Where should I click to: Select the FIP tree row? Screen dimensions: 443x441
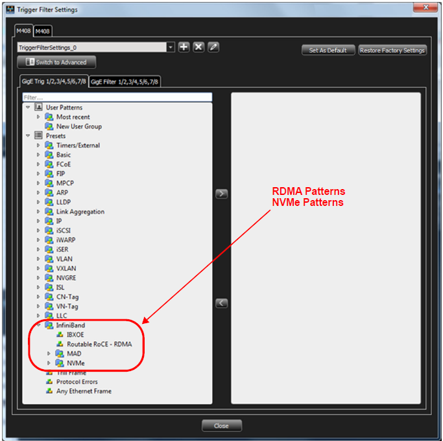tap(117, 174)
